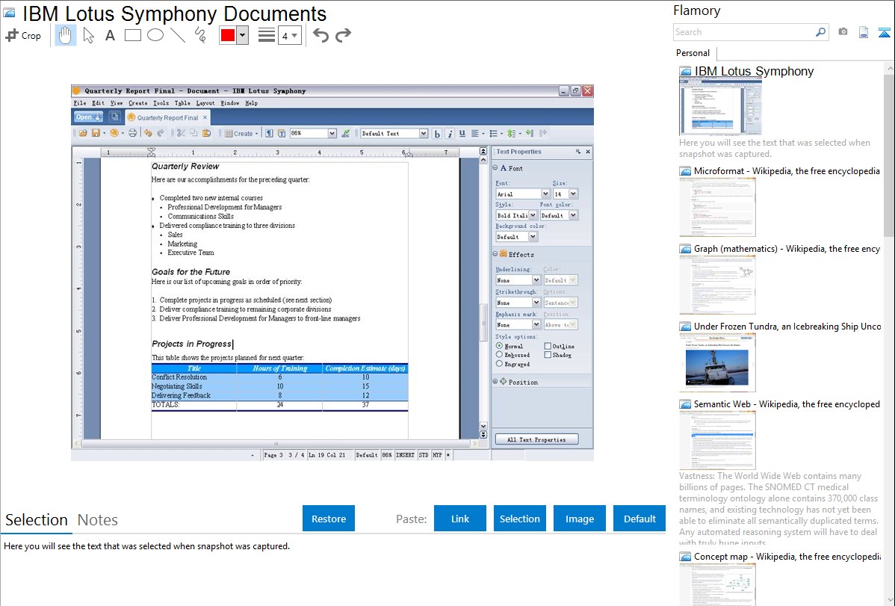The width and height of the screenshot is (895, 606).
Task: Pick the ellipse shape tool
Action: click(x=155, y=35)
